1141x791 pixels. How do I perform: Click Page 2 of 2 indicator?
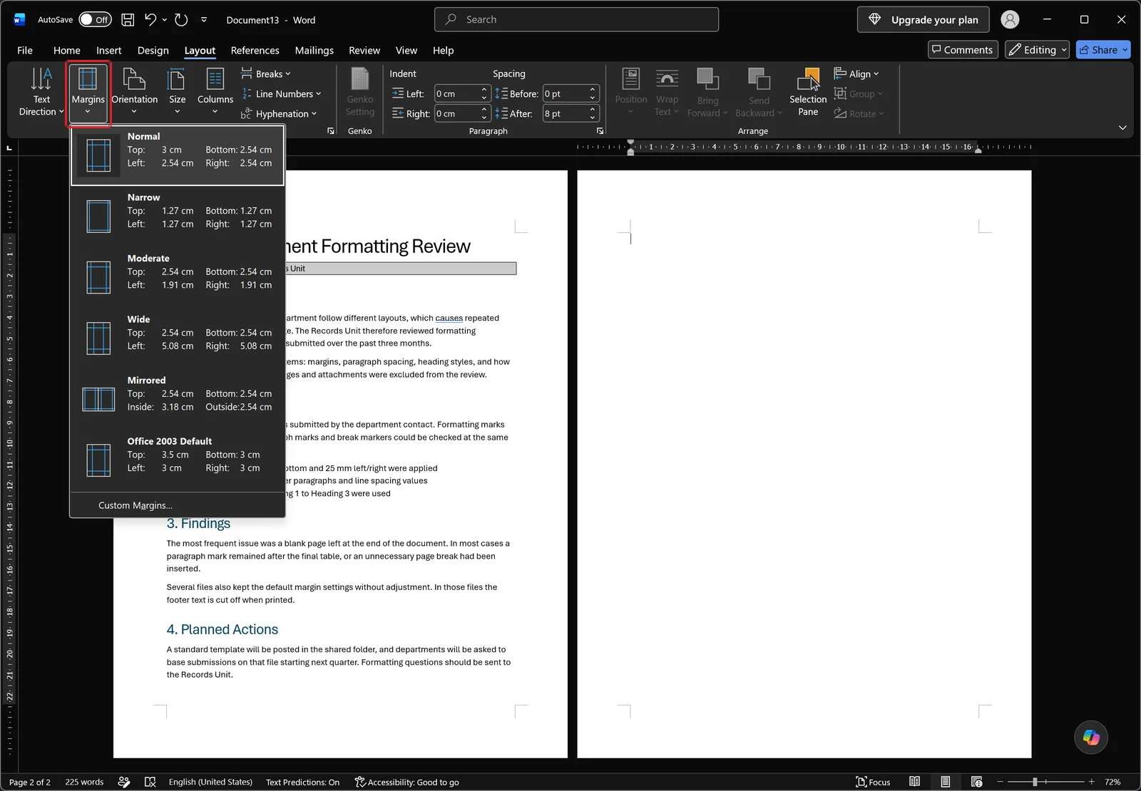point(30,782)
